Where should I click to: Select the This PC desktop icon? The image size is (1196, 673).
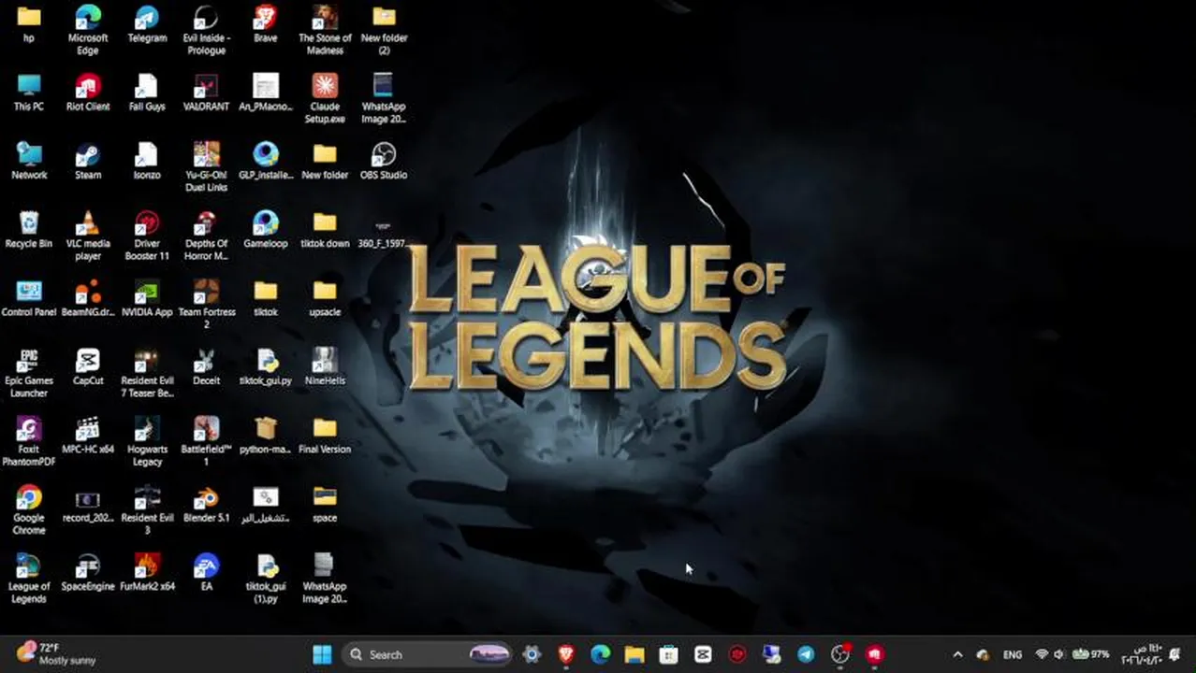(29, 93)
